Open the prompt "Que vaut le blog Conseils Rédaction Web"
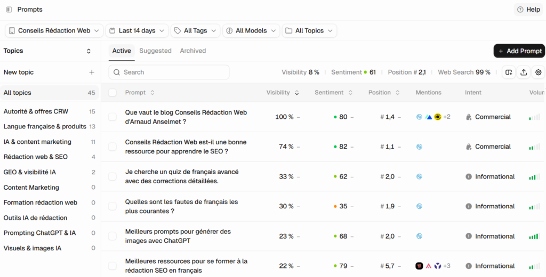The image size is (546, 277). click(x=186, y=117)
